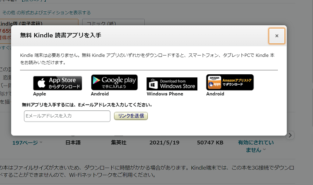Click the dialog title 無料 Kindle 読書アプリを入手
The height and width of the screenshot is (185, 313).
[x=60, y=35]
